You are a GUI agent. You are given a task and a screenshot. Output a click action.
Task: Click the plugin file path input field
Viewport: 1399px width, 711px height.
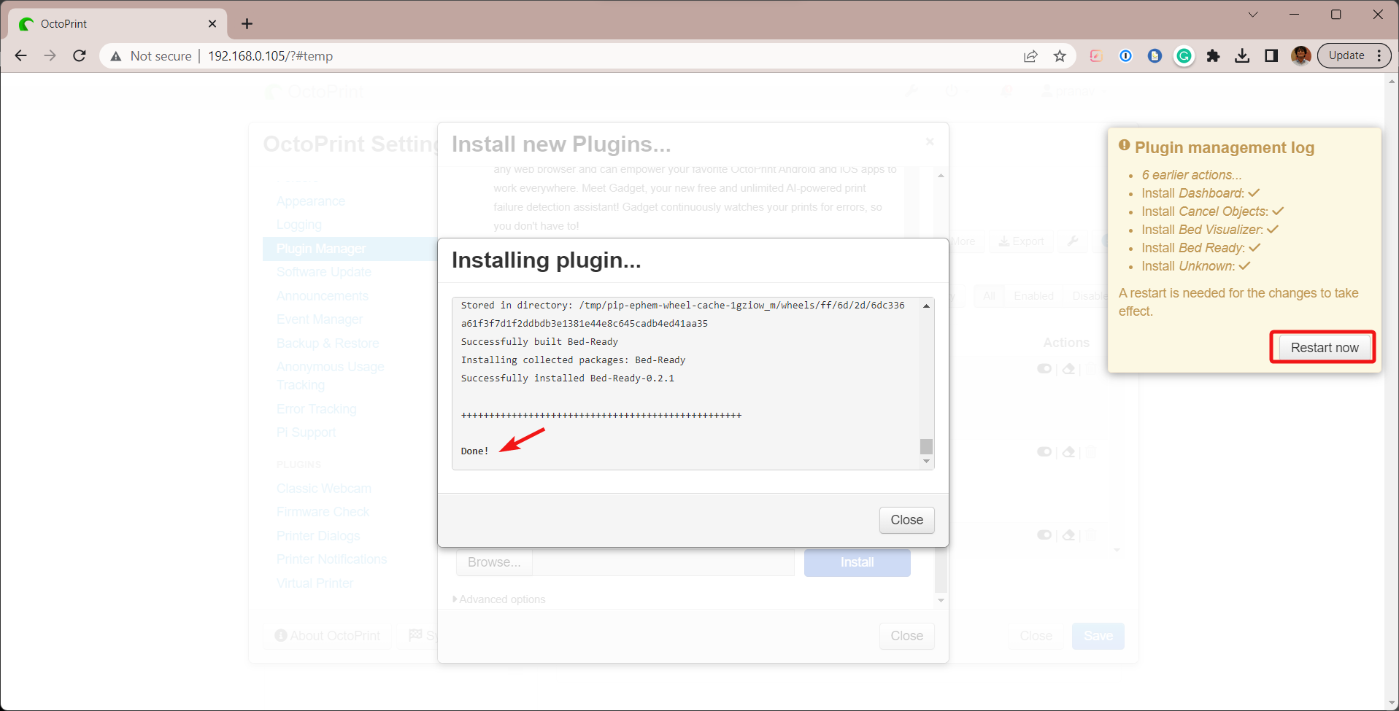[663, 562]
